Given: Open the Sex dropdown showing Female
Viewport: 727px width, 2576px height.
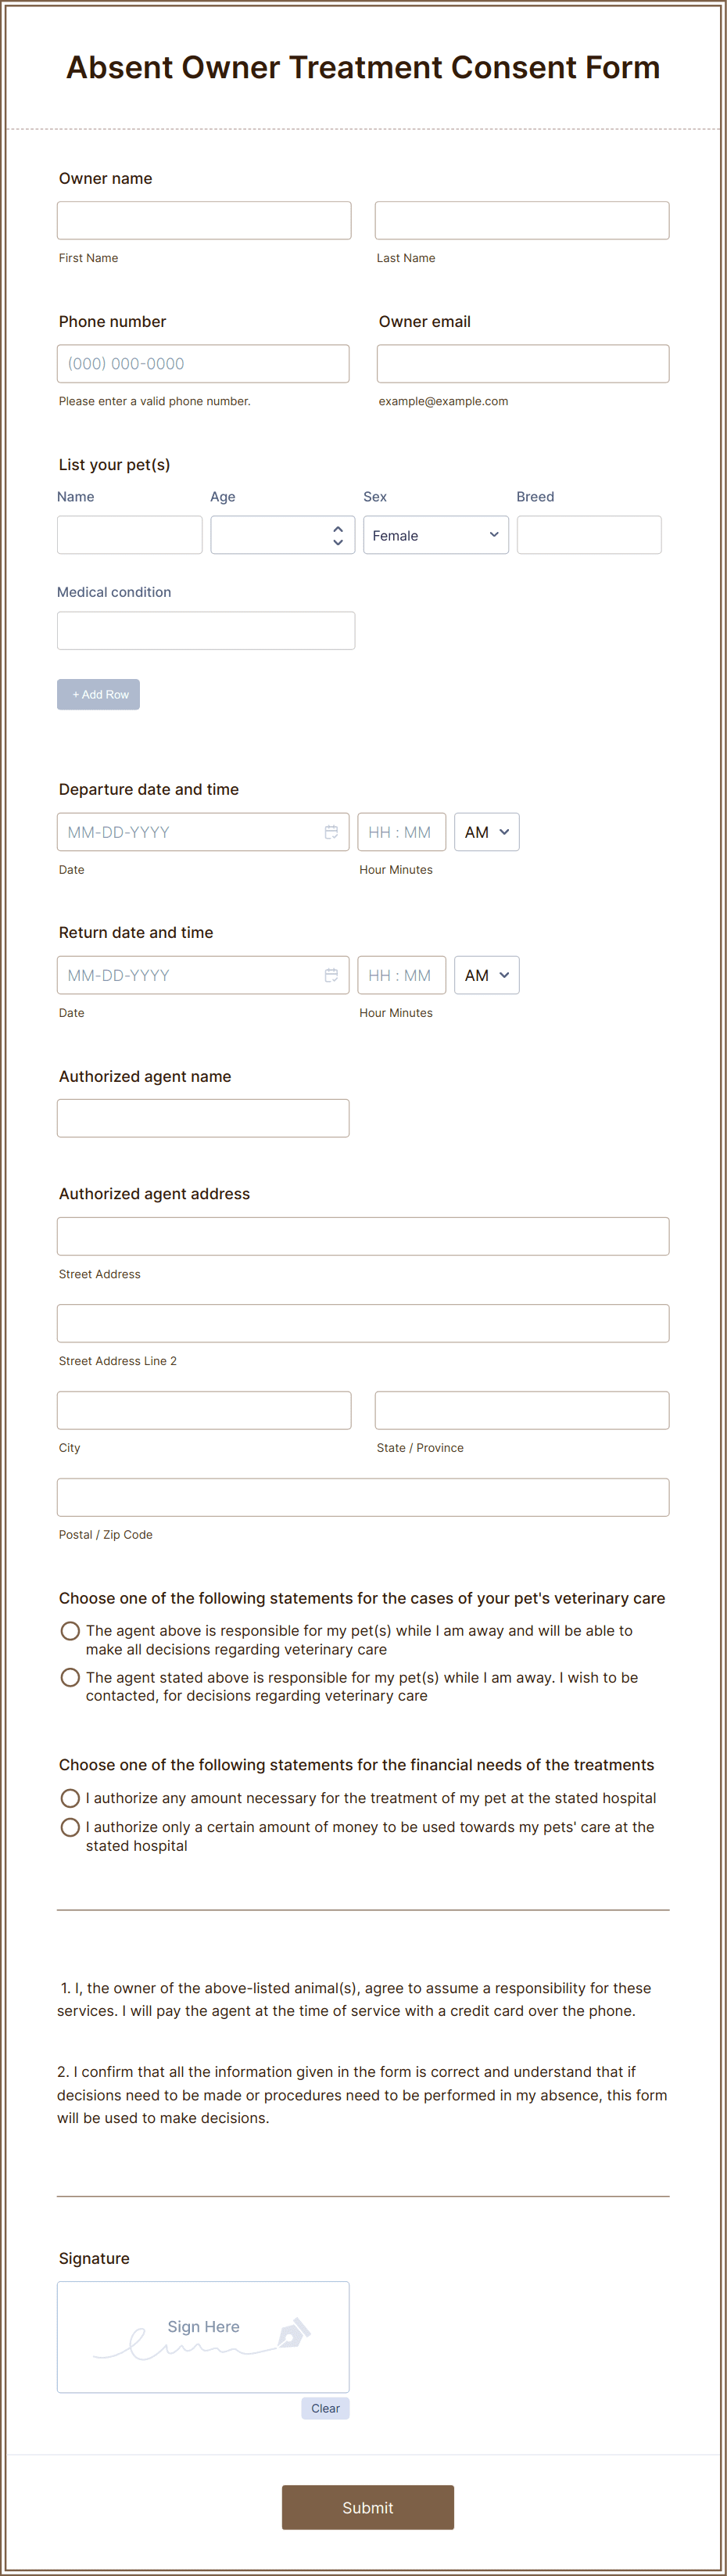Looking at the screenshot, I should (435, 535).
